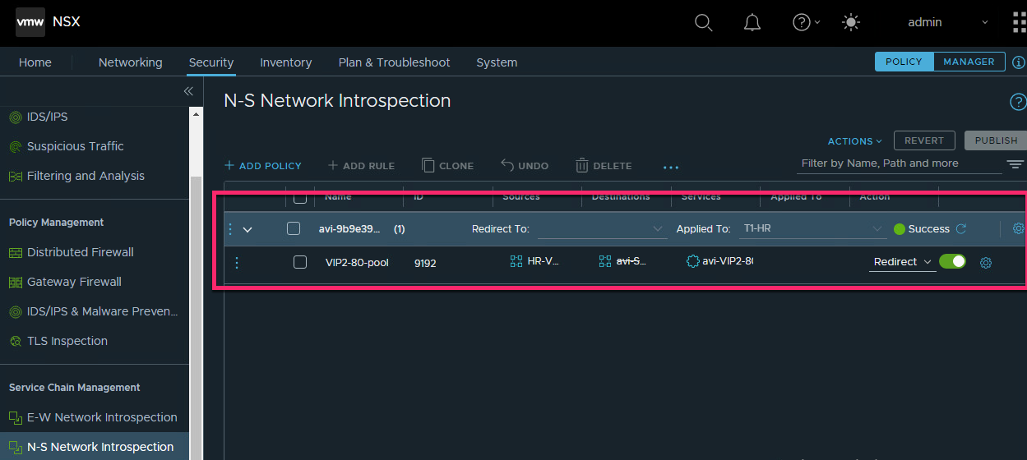The width and height of the screenshot is (1027, 460).
Task: Click the info icon beside MANAGER
Action: (1019, 62)
